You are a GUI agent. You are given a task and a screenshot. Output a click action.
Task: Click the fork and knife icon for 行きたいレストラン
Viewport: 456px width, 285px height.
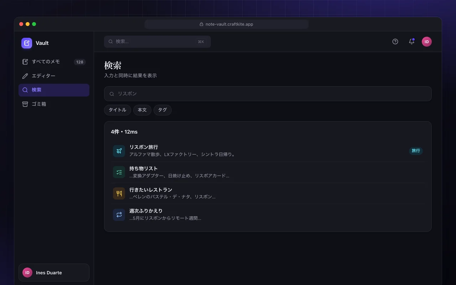[x=119, y=193]
